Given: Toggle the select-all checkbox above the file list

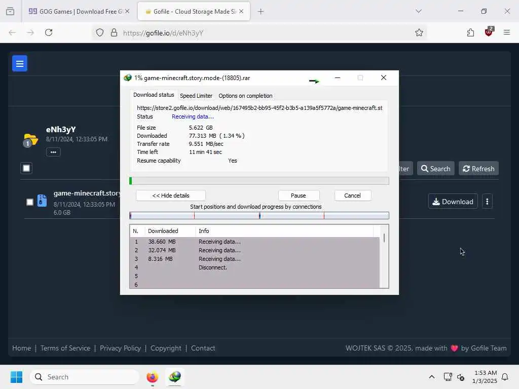Looking at the screenshot, I should point(26,168).
